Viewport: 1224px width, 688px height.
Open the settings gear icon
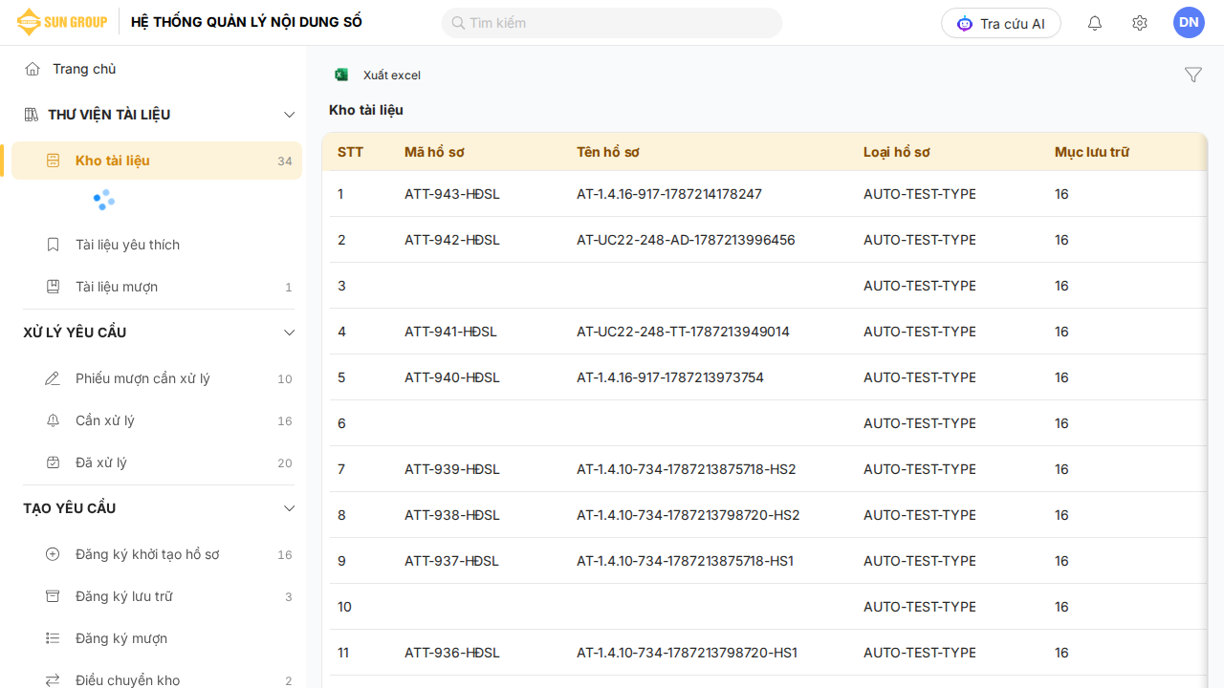click(1140, 23)
